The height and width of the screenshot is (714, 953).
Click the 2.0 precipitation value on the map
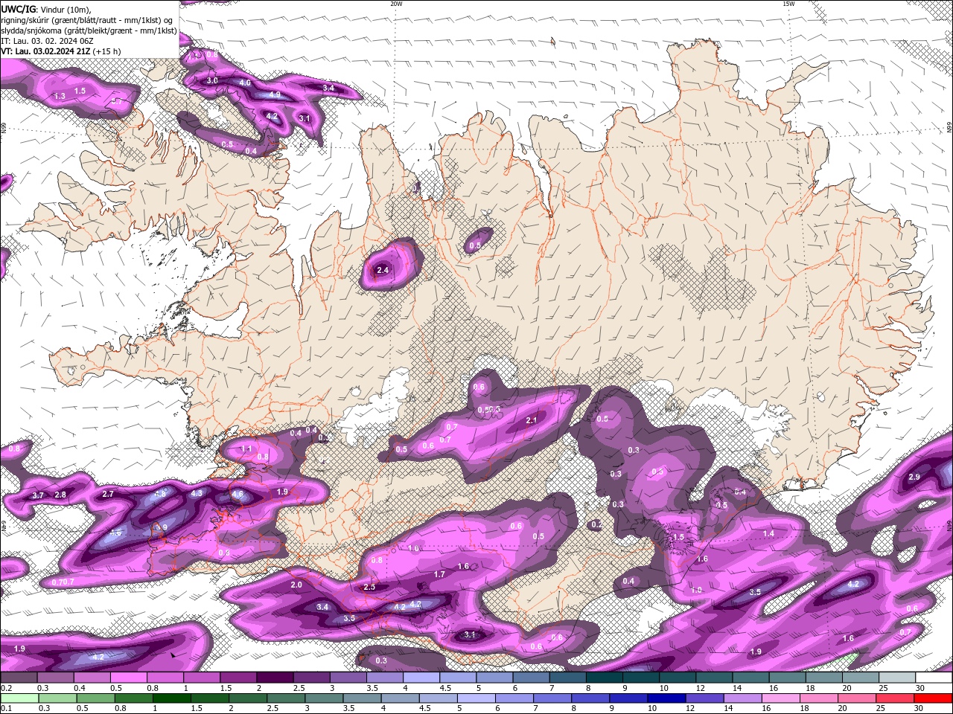click(x=296, y=585)
